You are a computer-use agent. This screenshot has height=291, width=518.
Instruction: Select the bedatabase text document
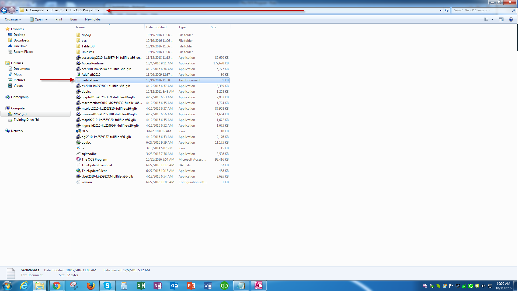click(x=152, y=80)
